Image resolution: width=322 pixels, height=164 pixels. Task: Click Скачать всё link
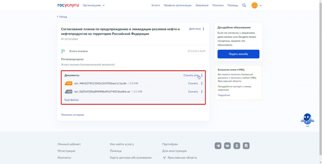191,76
